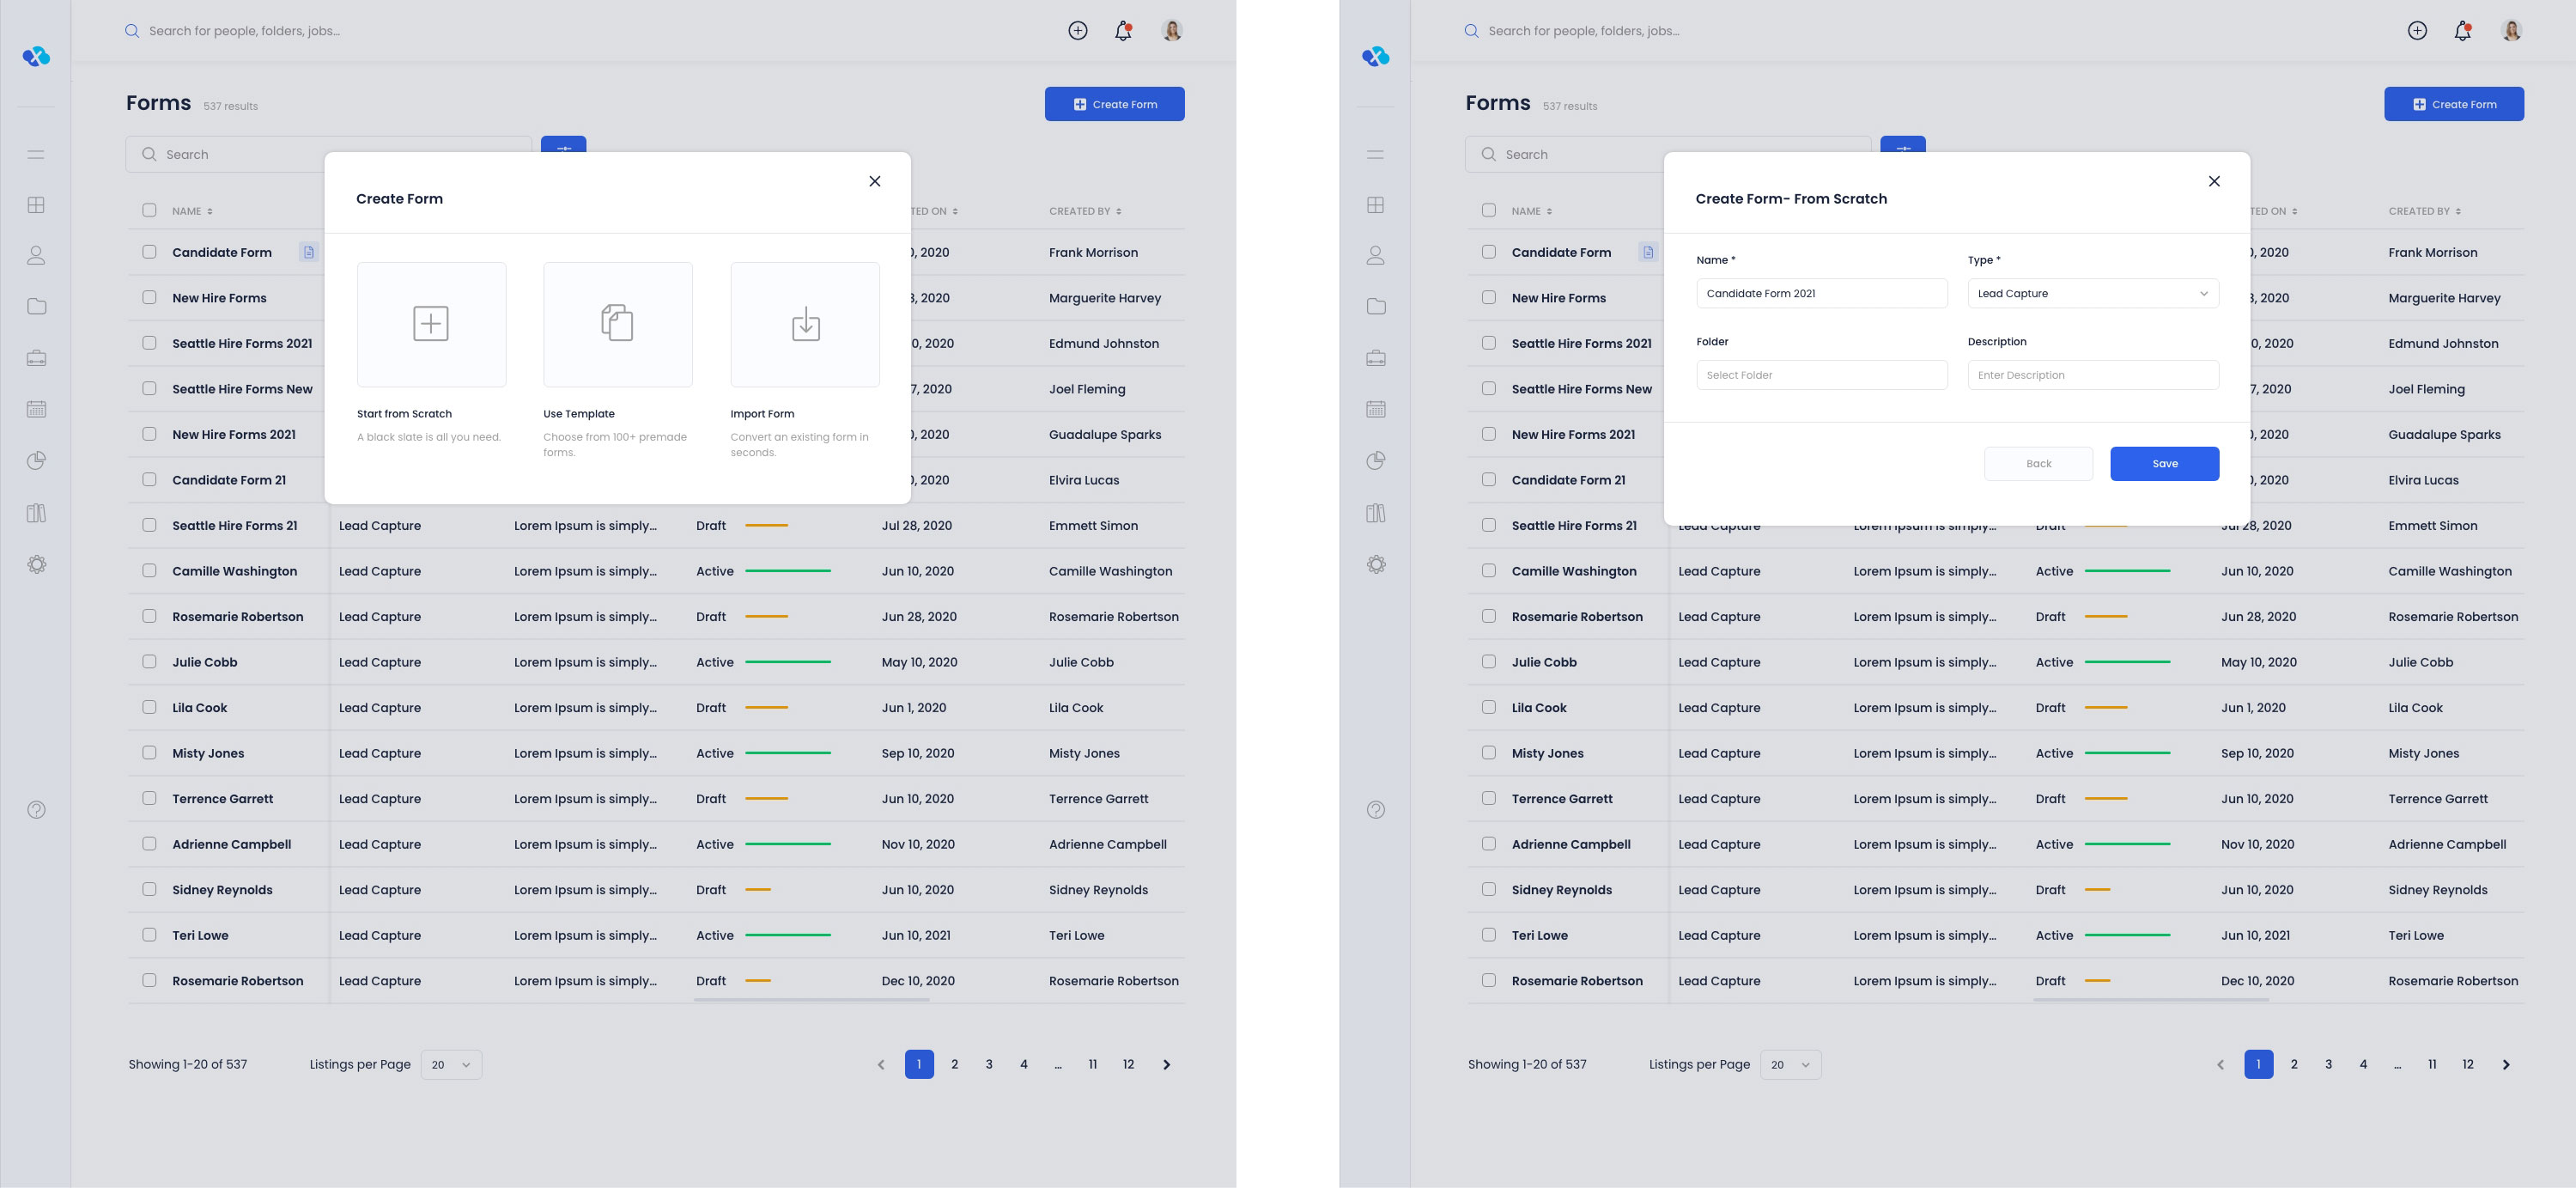Viewport: 2576px width, 1188px height.
Task: Select the Import Form download icon
Action: point(805,324)
